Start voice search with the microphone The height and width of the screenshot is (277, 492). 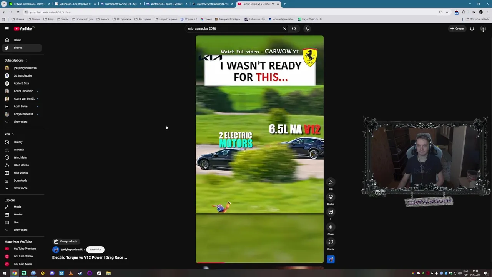click(307, 28)
